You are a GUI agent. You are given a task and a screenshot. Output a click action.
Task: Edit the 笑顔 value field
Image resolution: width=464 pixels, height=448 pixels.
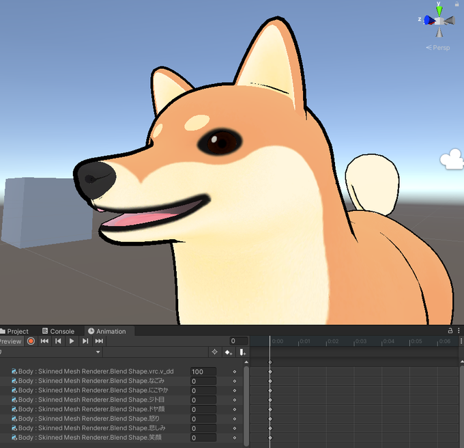point(203,438)
